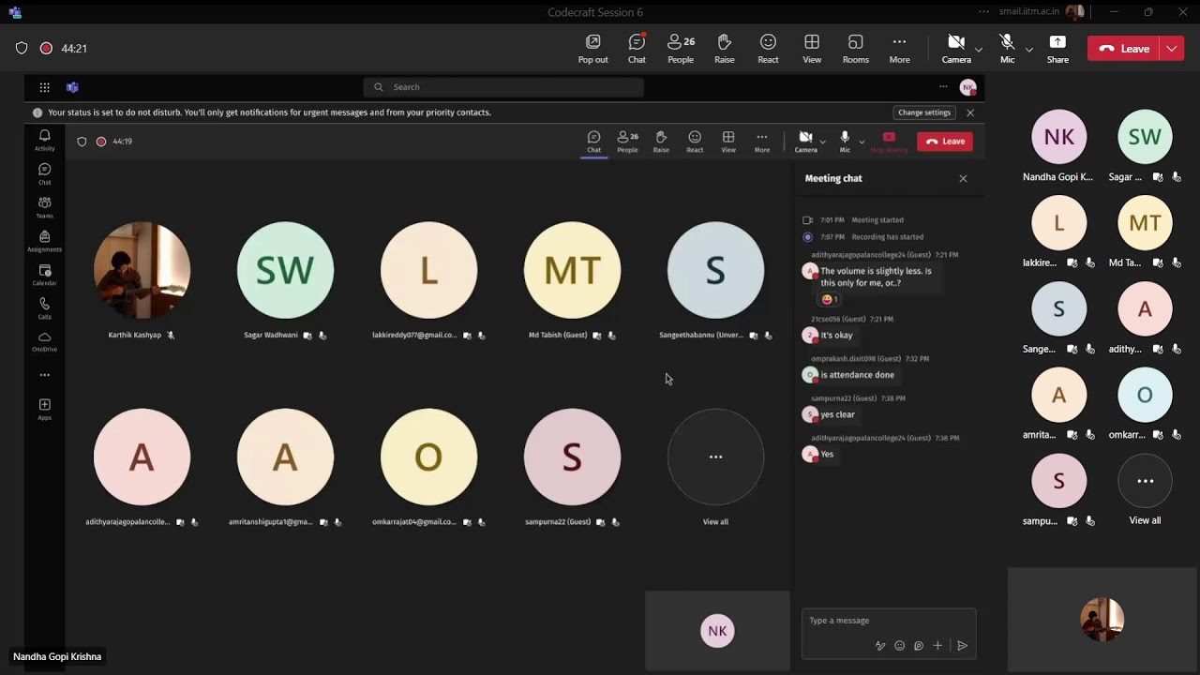Click the Type a message field
The height and width of the screenshot is (675, 1200).
pyautogui.click(x=889, y=621)
